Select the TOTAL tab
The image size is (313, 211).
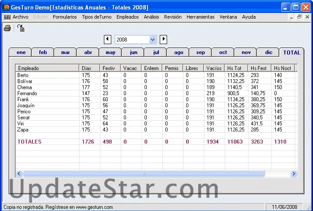click(x=292, y=52)
